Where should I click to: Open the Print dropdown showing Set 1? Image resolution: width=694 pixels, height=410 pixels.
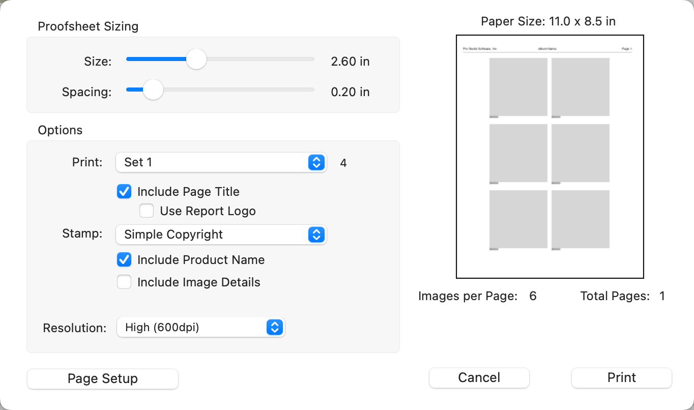[214, 162]
